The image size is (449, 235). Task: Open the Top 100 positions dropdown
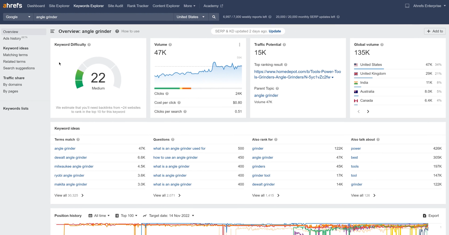[x=126, y=216]
